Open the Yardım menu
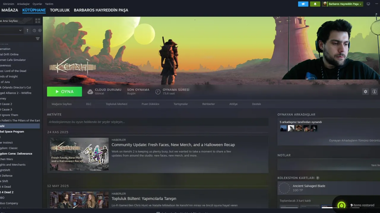The width and height of the screenshot is (380, 213). (49, 4)
